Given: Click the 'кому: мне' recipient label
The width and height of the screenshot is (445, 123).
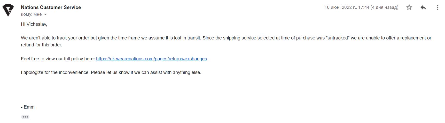Looking at the screenshot, I should click(31, 14).
